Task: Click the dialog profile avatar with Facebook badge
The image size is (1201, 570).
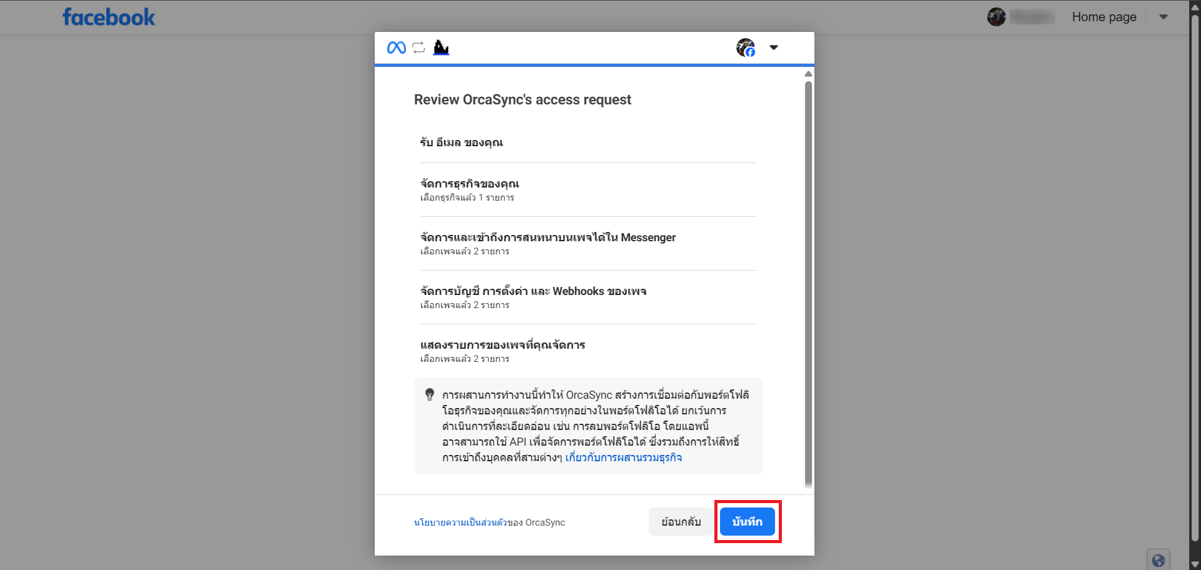Action: point(746,47)
